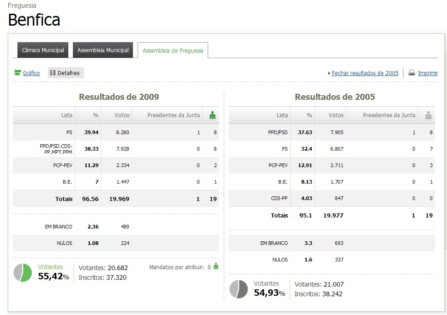Click grey mandates person icon in 2005 header
Image resolution: width=447 pixels, height=315 pixels.
coord(428,115)
